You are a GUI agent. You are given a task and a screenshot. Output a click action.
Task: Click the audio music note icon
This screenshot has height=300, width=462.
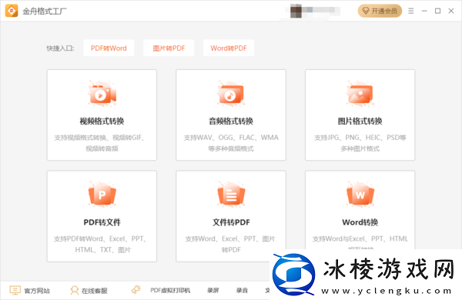(231, 94)
